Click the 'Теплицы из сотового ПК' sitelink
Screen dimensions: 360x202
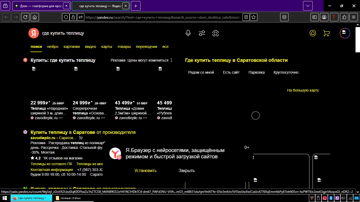coord(51,164)
